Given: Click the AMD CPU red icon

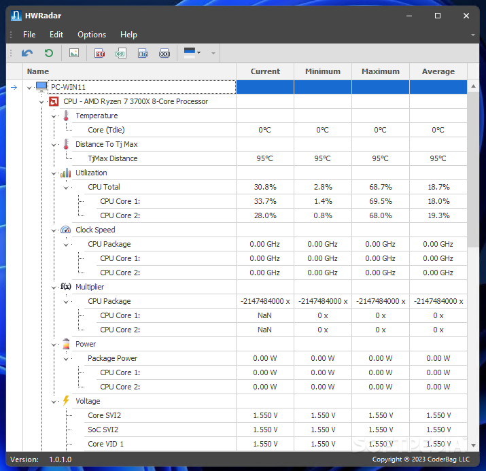Looking at the screenshot, I should (54, 101).
